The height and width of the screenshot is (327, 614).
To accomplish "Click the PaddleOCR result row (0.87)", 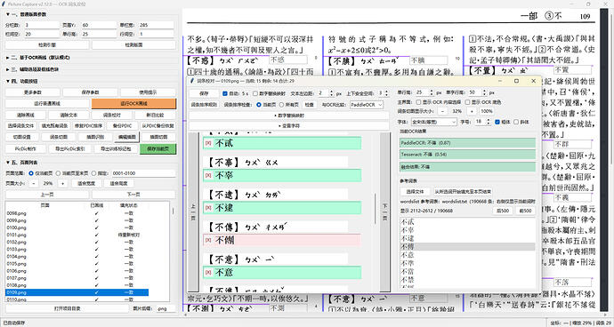I will [x=467, y=143].
